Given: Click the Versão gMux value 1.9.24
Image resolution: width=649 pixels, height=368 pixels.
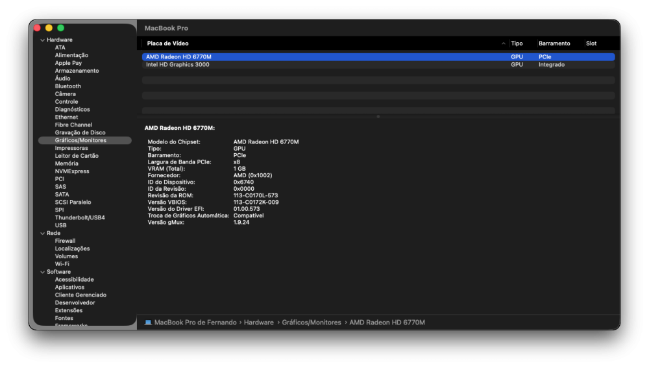Looking at the screenshot, I should click(x=241, y=222).
